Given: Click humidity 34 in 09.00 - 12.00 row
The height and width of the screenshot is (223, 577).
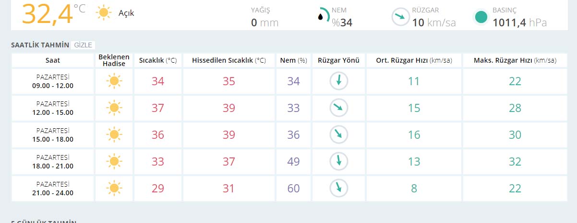Looking at the screenshot, I should point(294,81).
